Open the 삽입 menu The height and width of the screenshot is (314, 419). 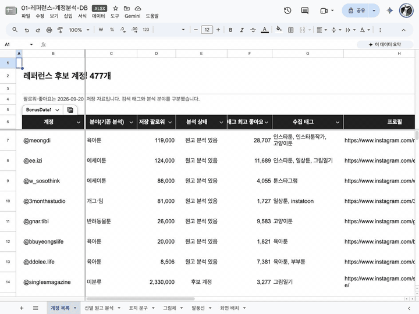[68, 16]
